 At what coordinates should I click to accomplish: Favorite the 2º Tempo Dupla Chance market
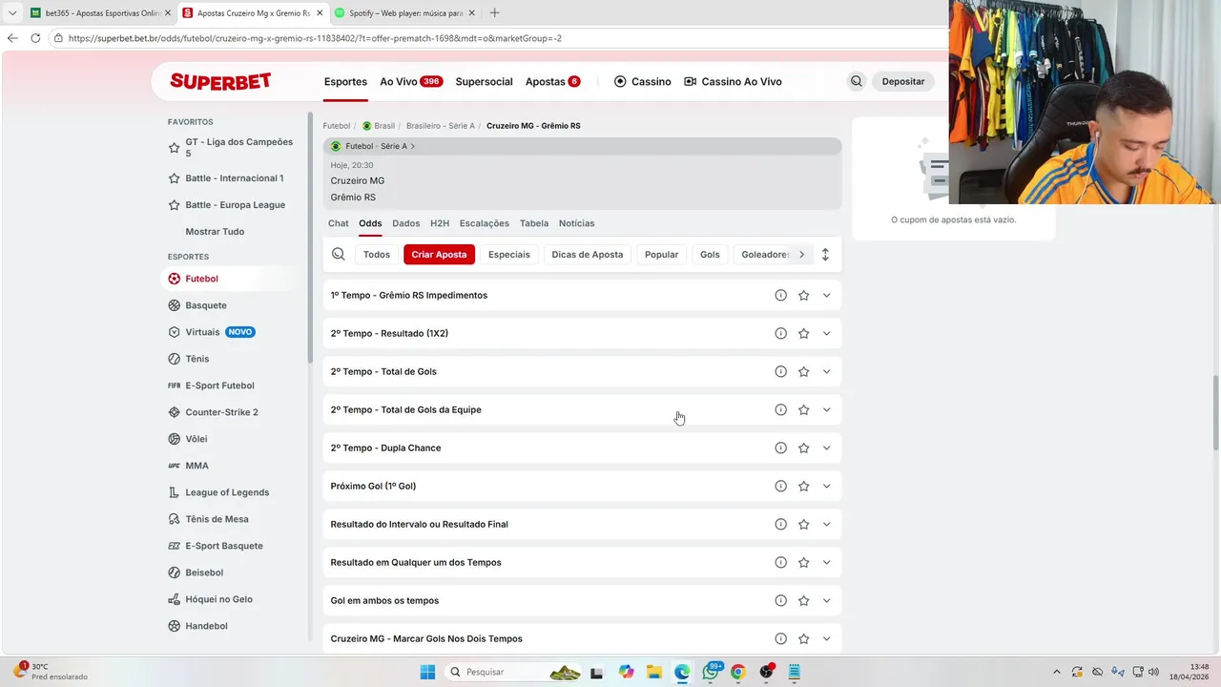(x=803, y=448)
